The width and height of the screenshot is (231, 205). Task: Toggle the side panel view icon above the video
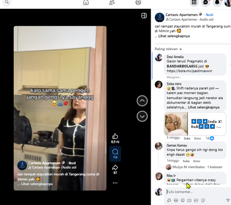tap(144, 16)
